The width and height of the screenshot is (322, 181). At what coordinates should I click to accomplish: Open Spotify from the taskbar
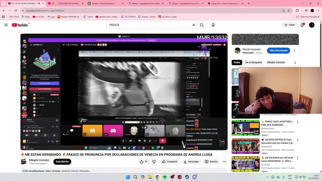point(165,177)
